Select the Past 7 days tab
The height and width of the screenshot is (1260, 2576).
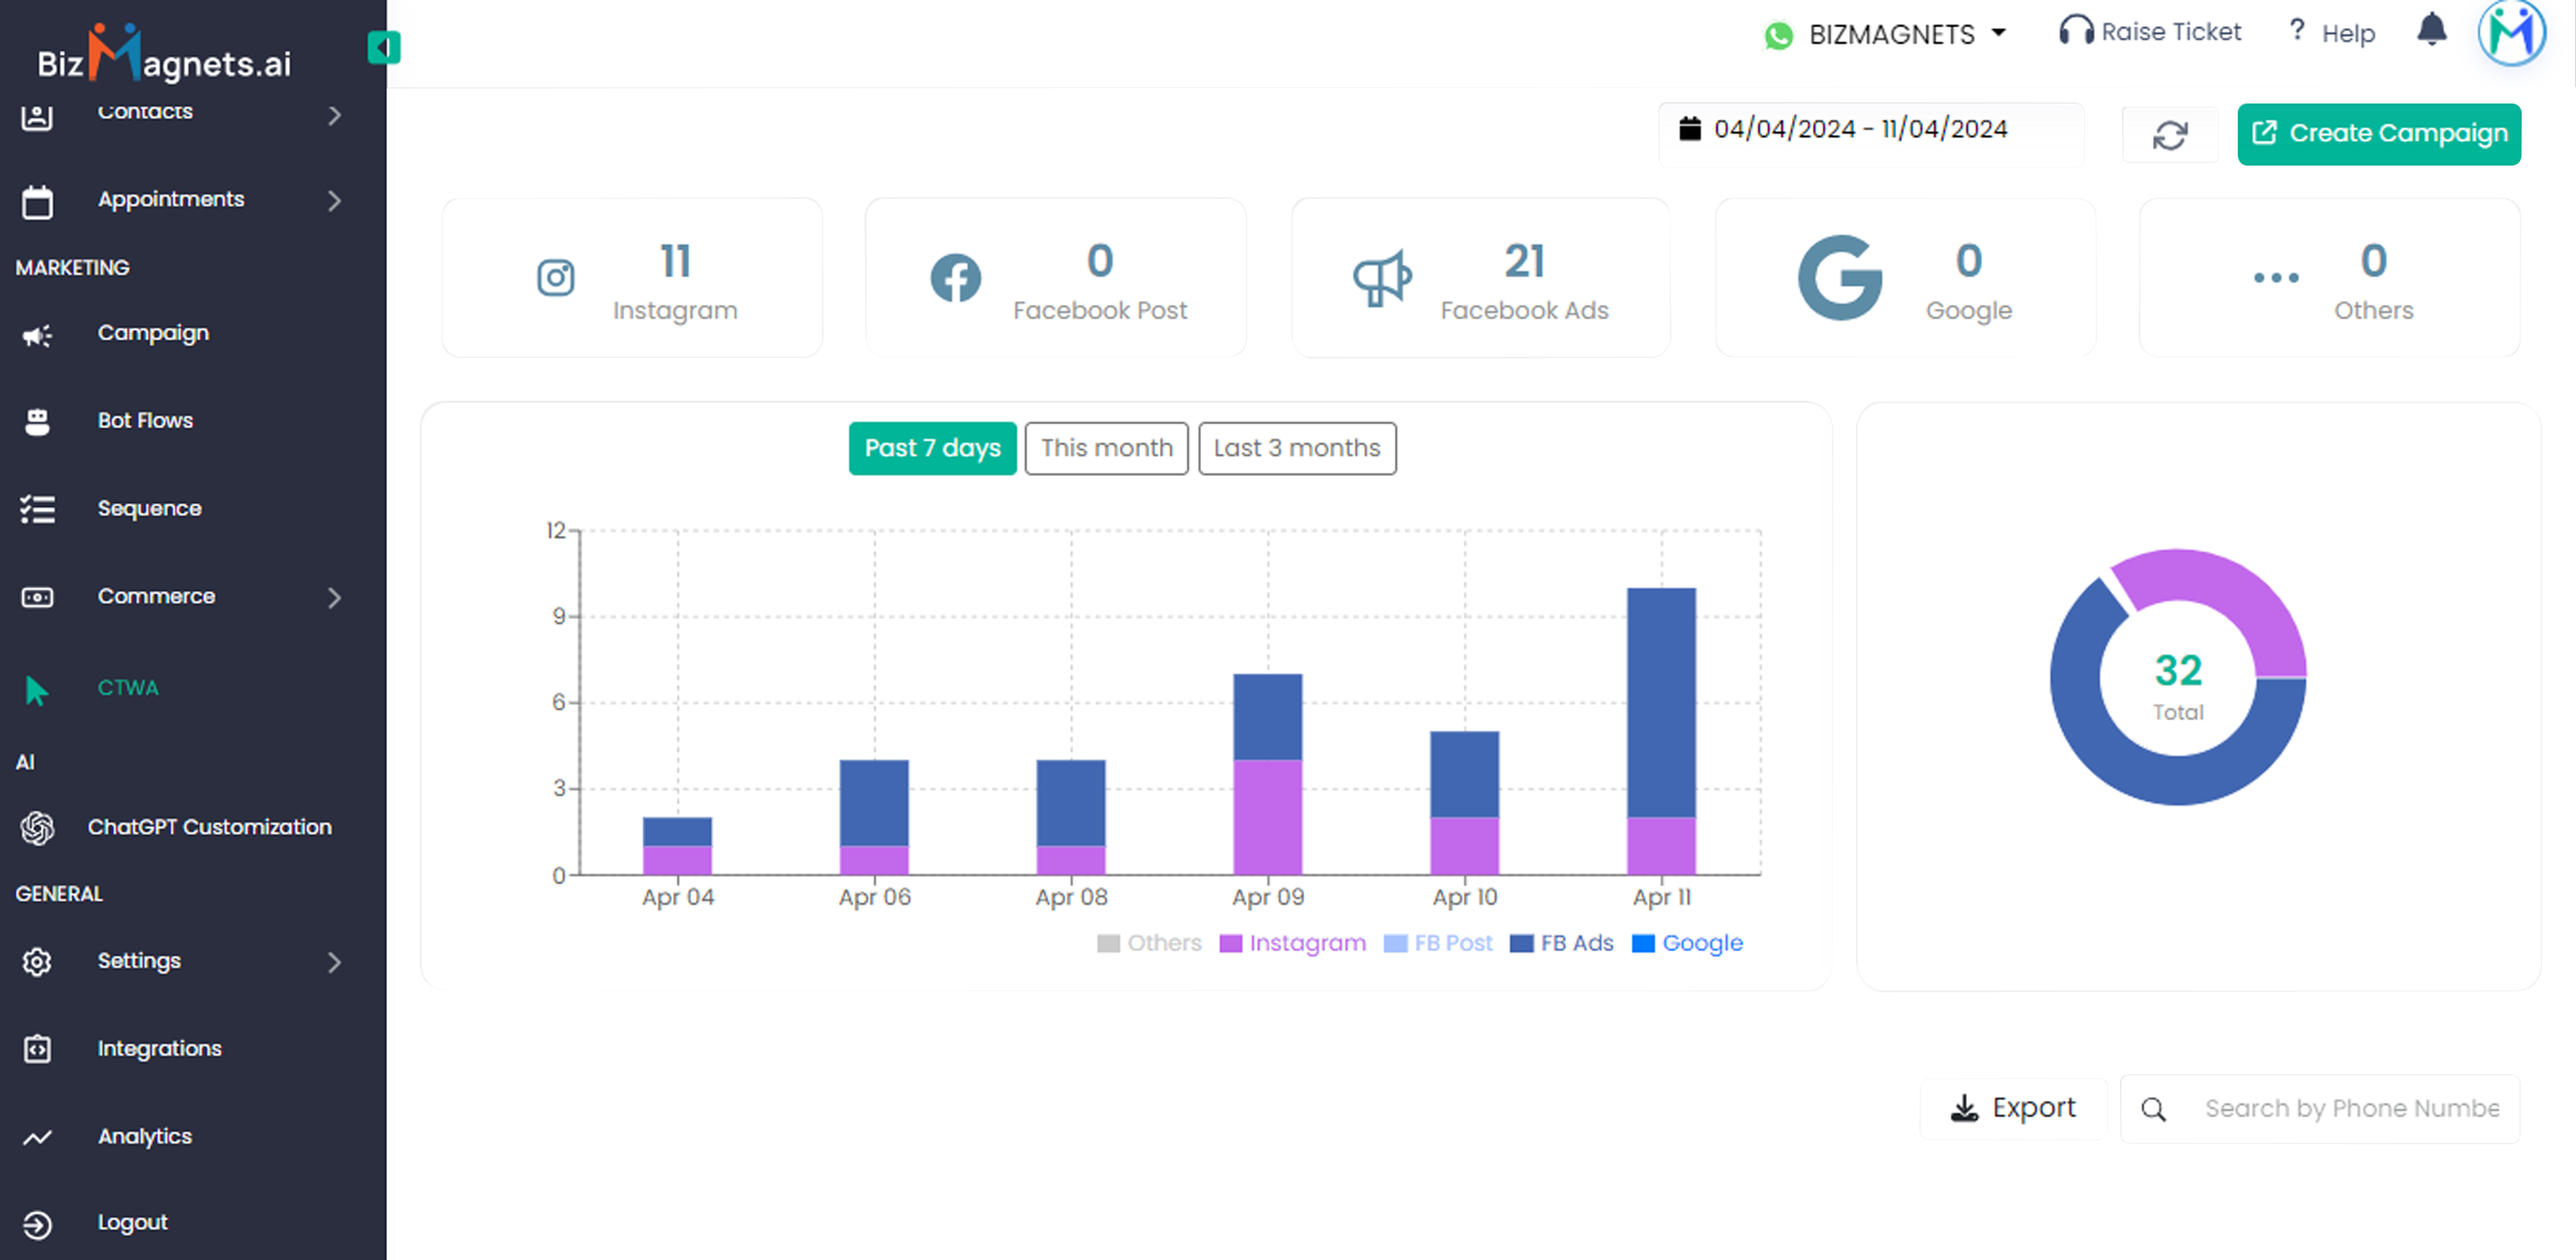click(x=932, y=448)
